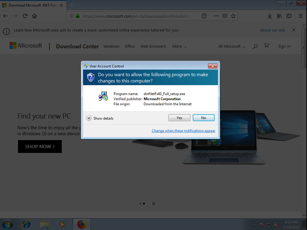Reload the page in Firefox
This screenshot has width=307, height=230.
point(25,16)
